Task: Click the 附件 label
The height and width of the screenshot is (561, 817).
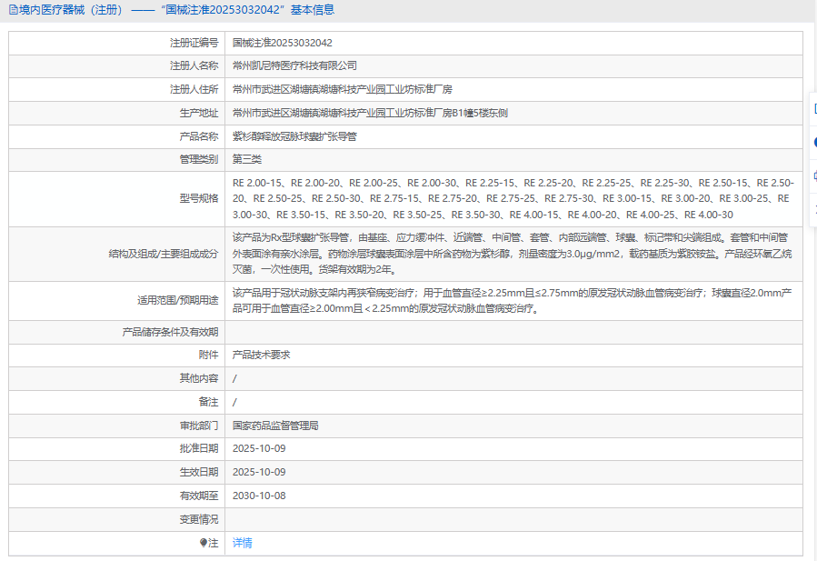Action: coord(208,355)
